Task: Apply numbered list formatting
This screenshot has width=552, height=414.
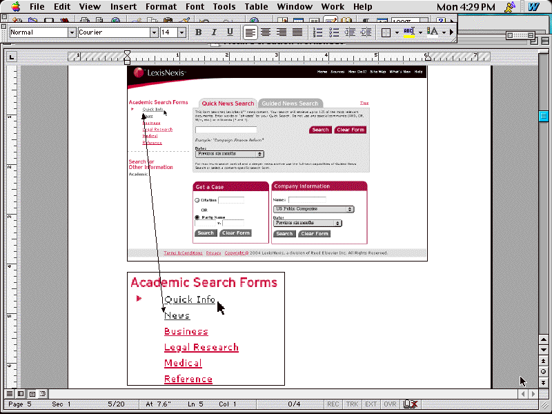Action: pyautogui.click(x=317, y=32)
